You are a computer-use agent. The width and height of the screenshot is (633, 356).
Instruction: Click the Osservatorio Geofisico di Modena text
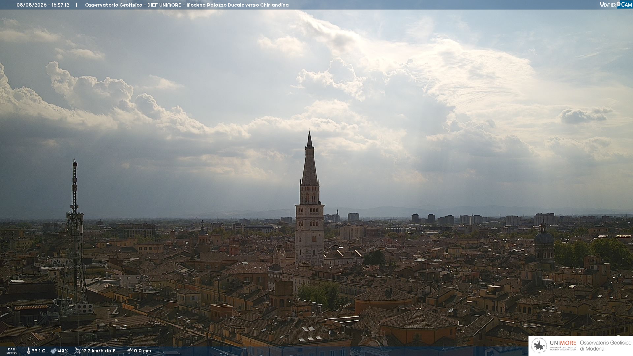click(606, 346)
